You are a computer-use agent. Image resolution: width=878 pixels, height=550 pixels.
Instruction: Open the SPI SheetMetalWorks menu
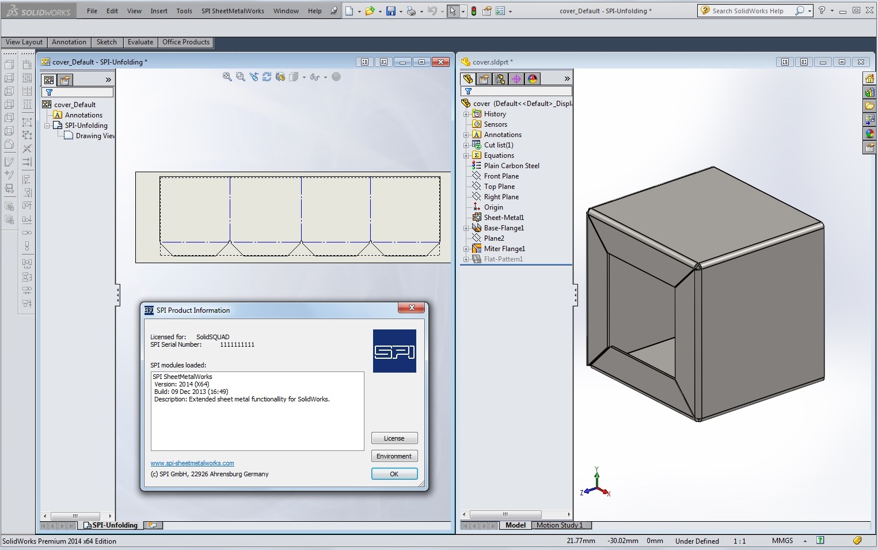233,11
